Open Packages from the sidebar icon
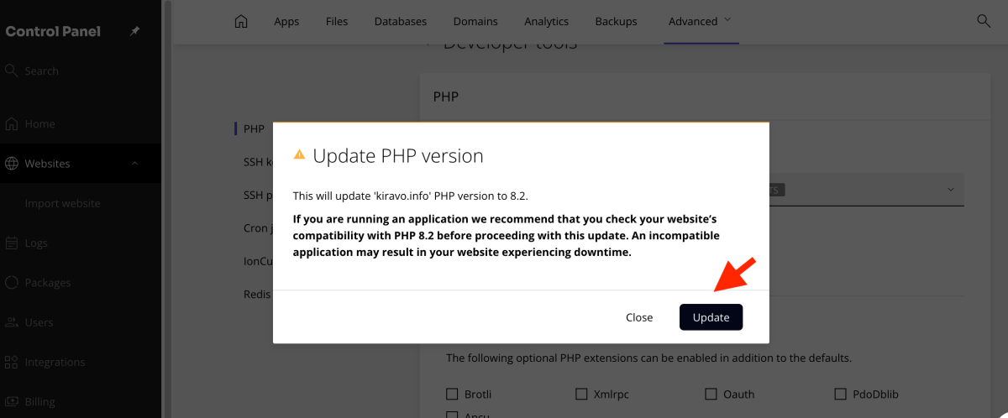This screenshot has width=1008, height=418. point(12,283)
